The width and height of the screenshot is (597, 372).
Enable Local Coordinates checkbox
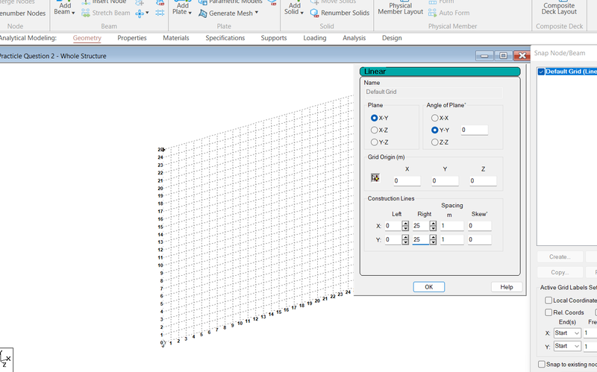(x=548, y=300)
